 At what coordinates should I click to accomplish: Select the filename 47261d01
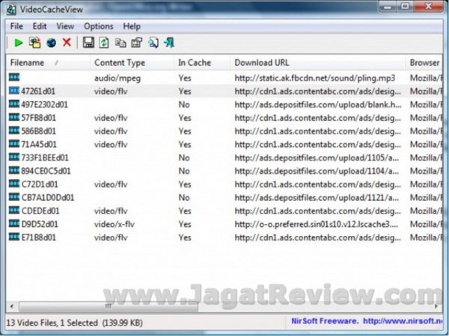(x=38, y=91)
